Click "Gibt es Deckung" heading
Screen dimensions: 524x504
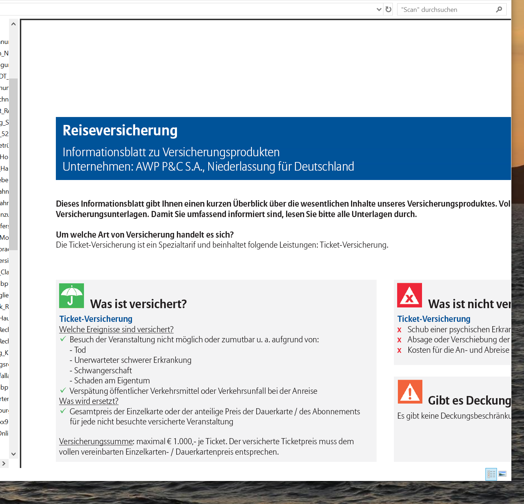[x=470, y=401]
